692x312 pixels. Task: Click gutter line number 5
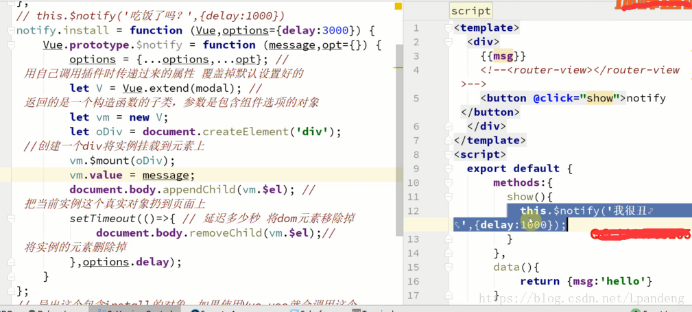point(416,98)
